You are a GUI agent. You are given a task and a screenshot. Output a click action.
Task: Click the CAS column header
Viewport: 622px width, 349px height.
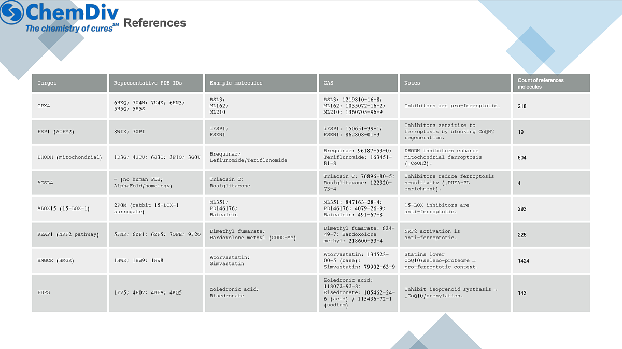(329, 83)
